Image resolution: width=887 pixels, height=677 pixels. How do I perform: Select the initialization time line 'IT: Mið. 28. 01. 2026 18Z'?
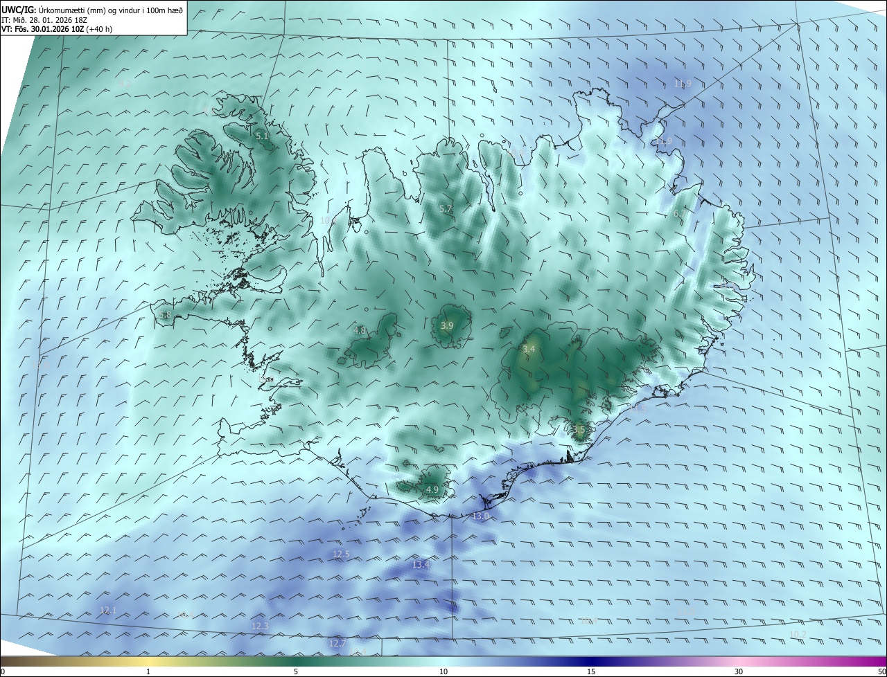(x=46, y=20)
